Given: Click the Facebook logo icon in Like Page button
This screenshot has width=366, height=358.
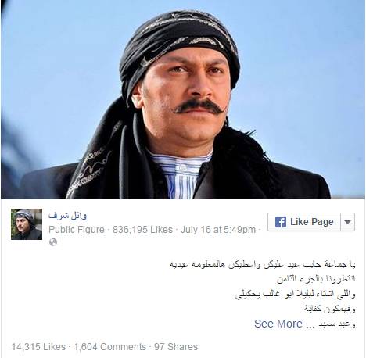Looking at the screenshot, I should (x=281, y=222).
